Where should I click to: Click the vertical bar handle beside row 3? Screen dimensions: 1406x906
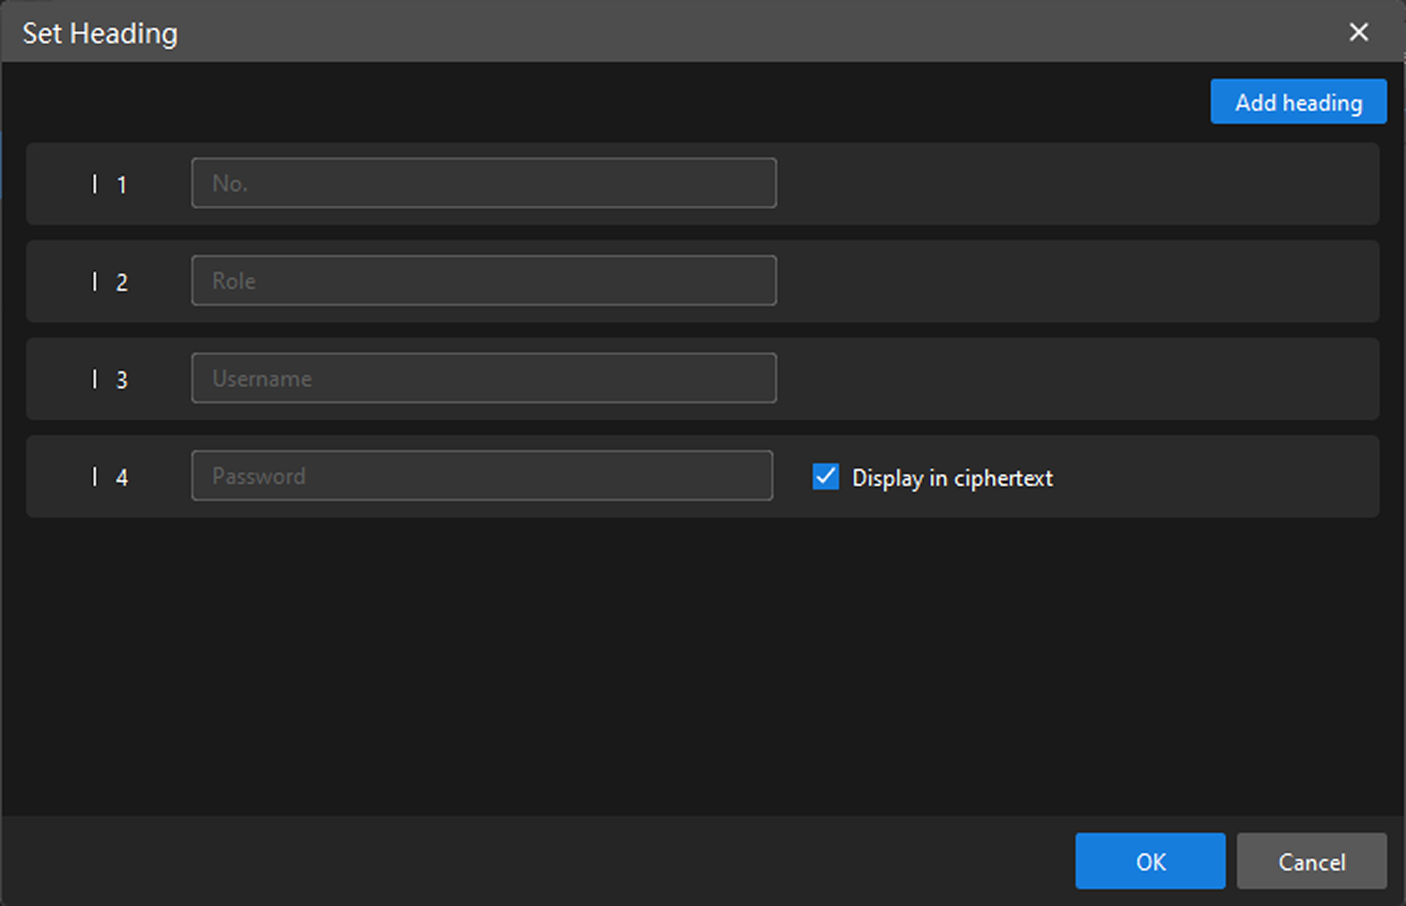(95, 379)
